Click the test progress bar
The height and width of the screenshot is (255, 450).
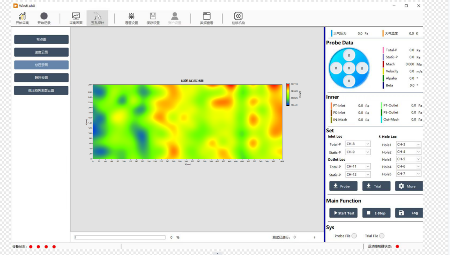120,237
